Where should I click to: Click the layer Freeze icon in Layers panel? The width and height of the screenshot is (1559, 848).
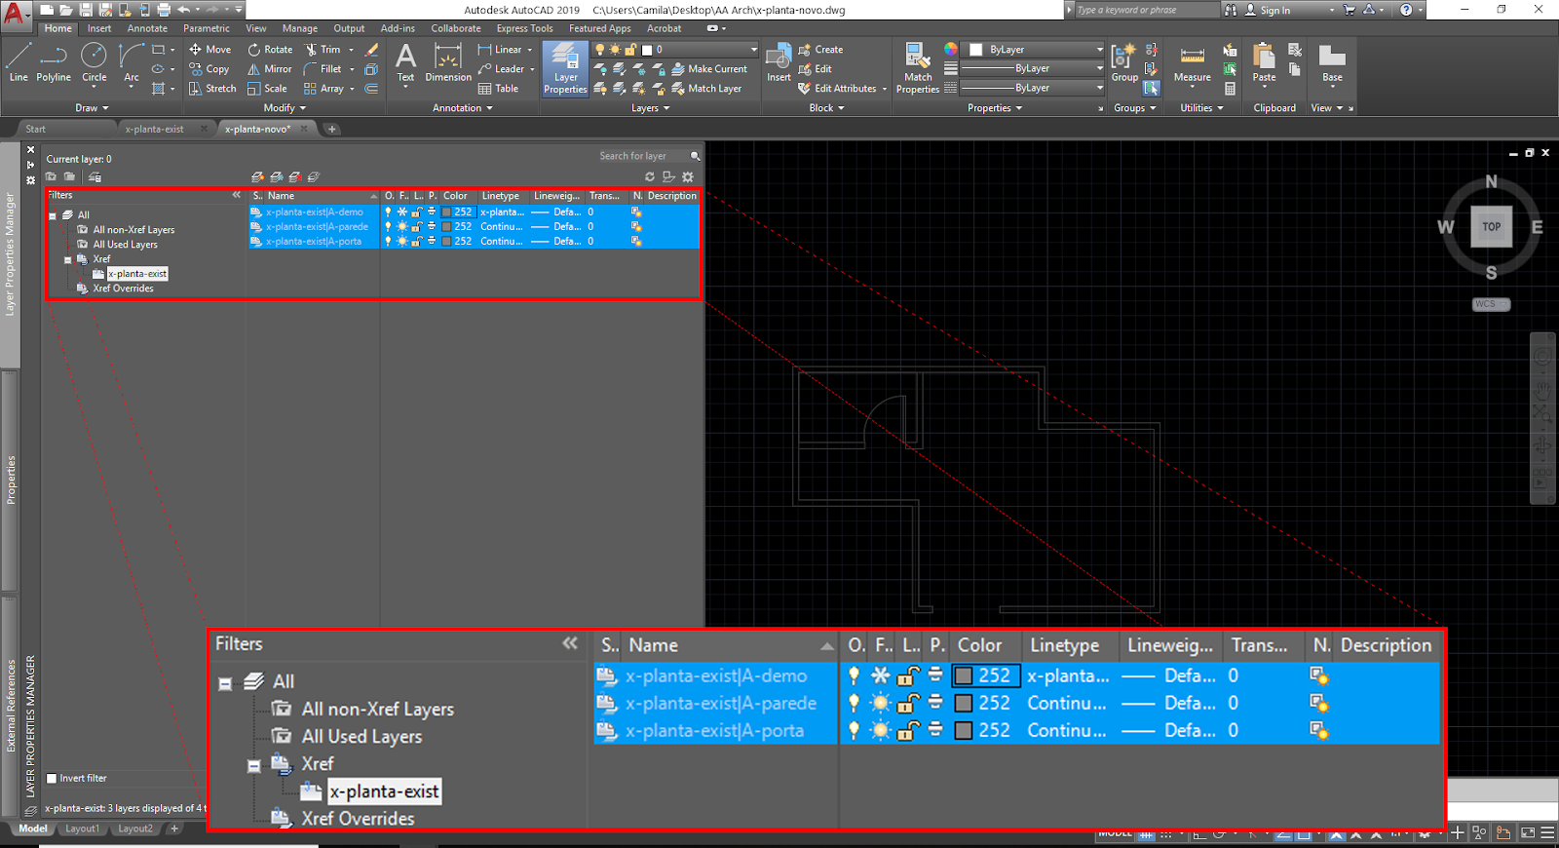[x=639, y=69]
